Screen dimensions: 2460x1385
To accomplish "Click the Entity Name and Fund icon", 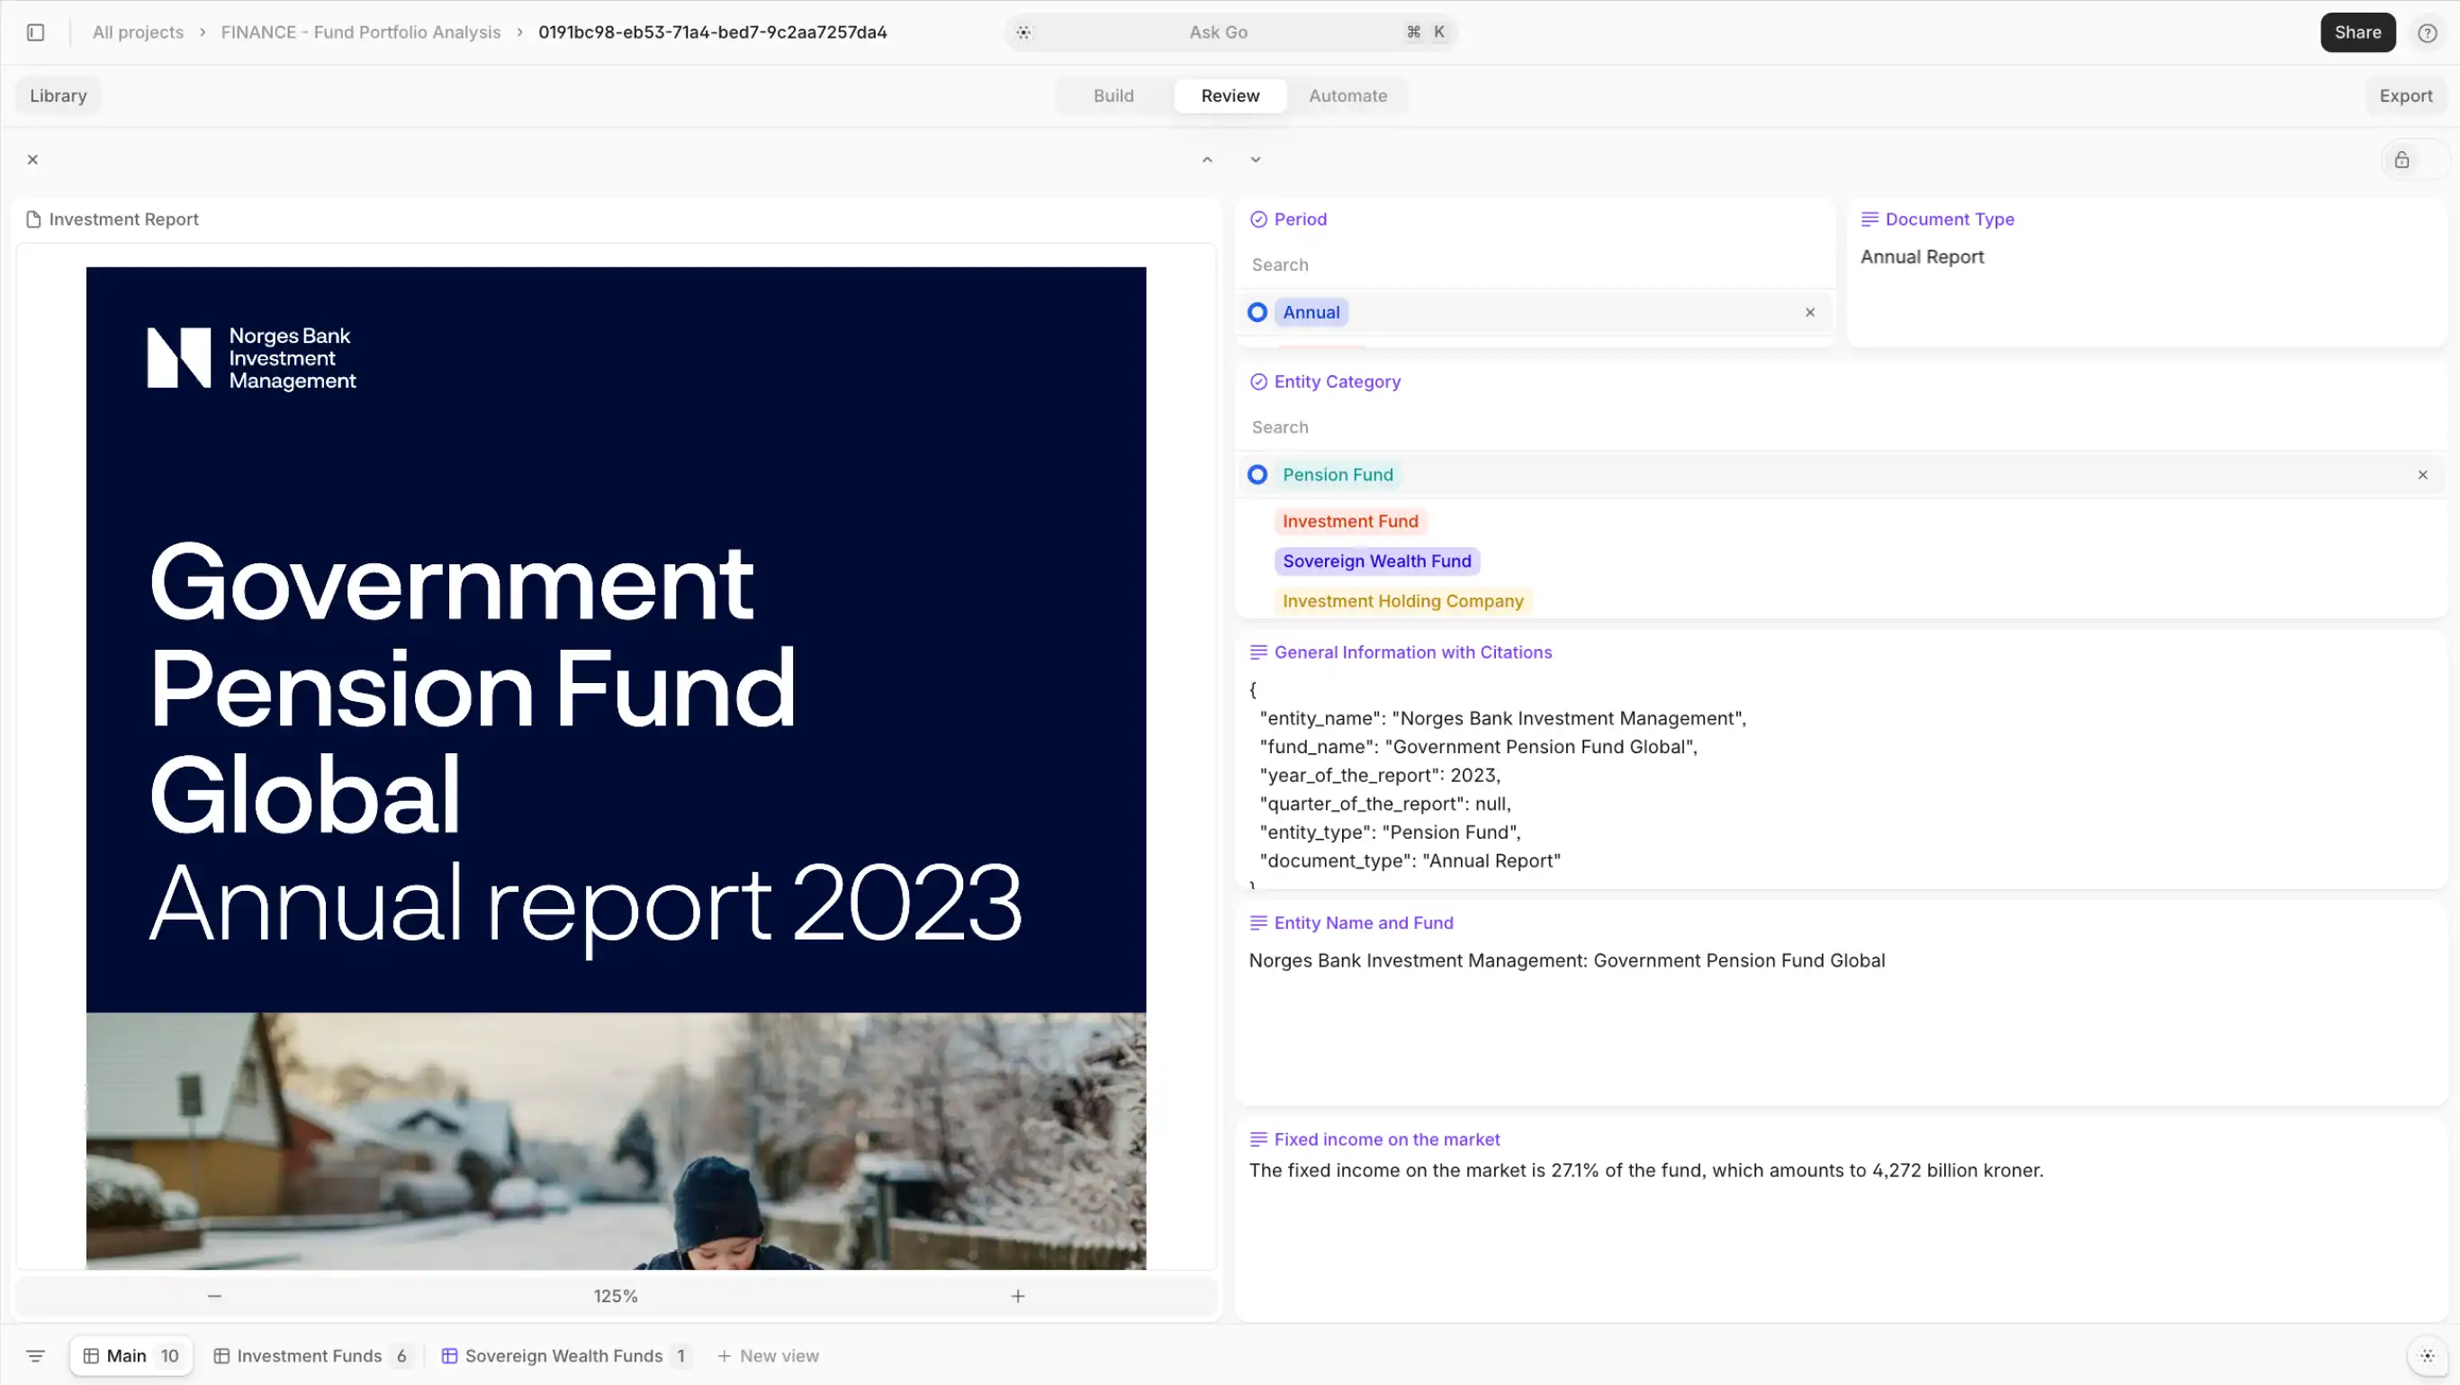I will (x=1257, y=923).
